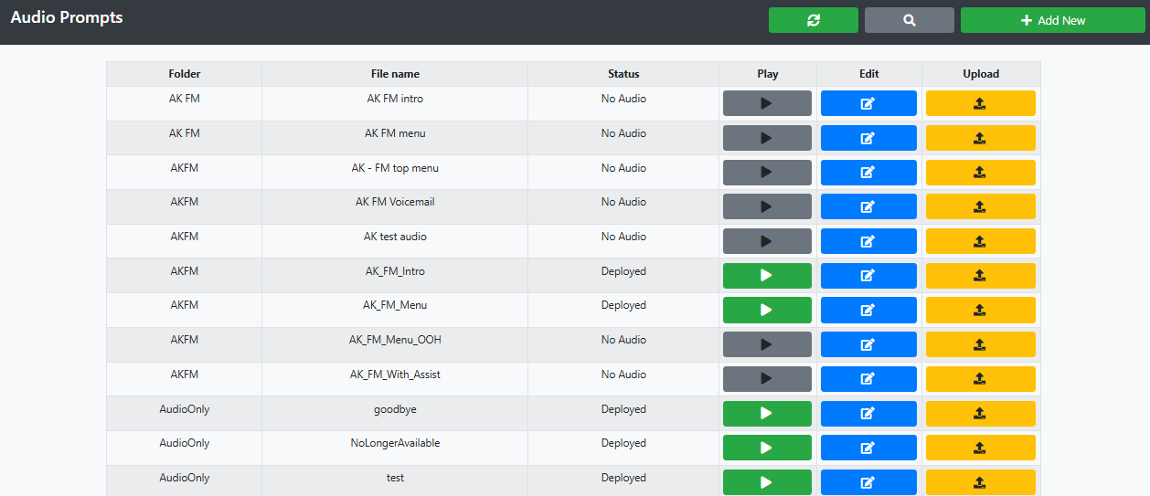Viewport: 1150px width, 496px height.
Task: Edit the AK_FM_Intro prompt
Action: pos(868,276)
